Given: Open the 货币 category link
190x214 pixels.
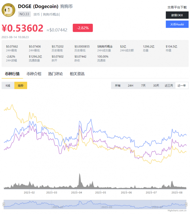Looking at the screenshot, I should (x=37, y=14).
